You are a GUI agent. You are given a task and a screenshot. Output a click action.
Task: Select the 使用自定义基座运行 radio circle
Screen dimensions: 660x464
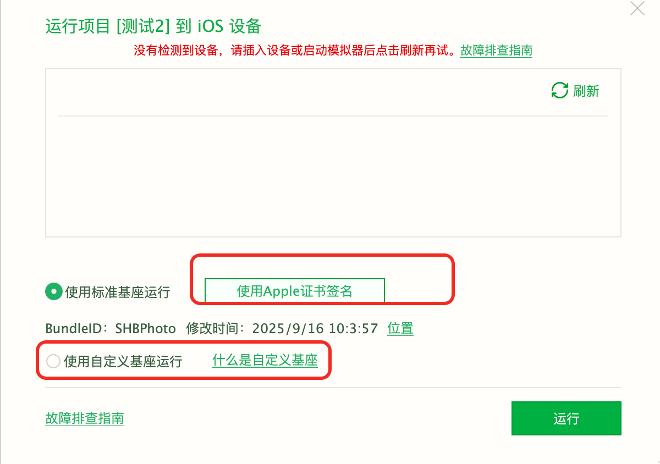coord(53,361)
